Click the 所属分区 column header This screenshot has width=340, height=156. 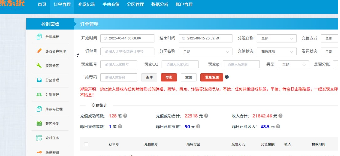coord(193,144)
